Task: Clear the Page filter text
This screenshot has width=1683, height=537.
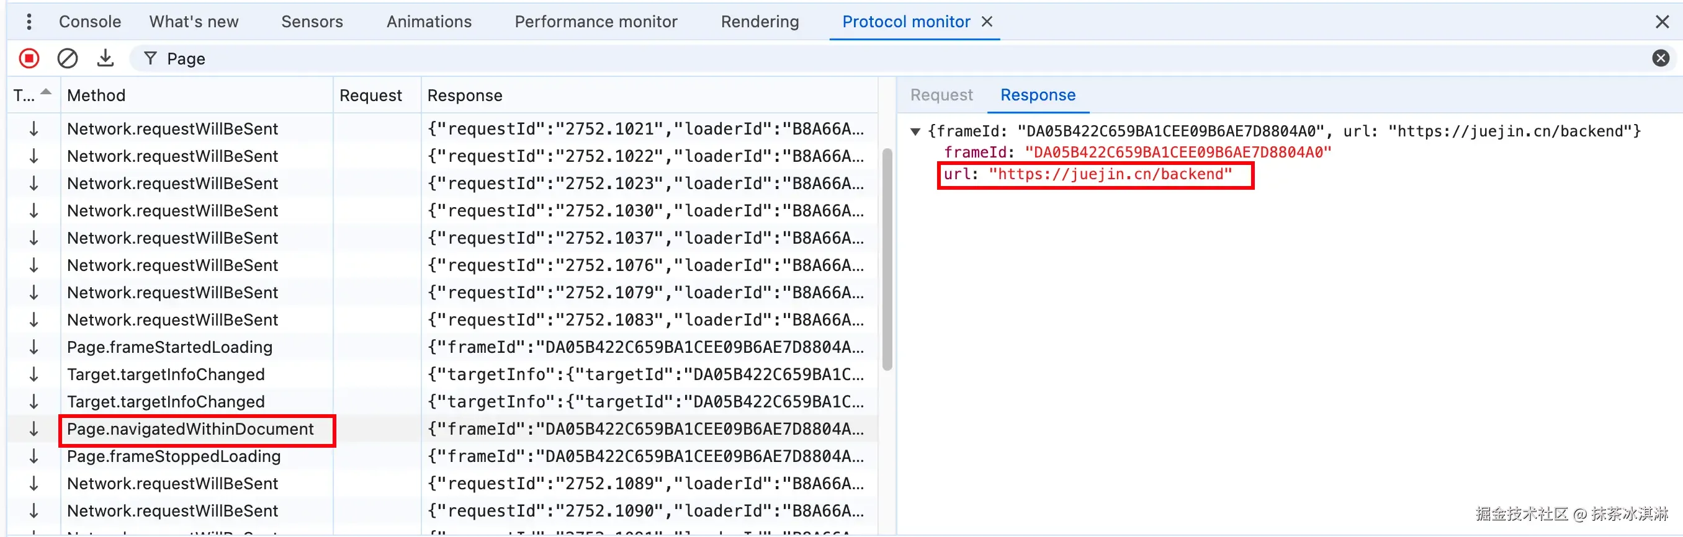Action: (1660, 59)
